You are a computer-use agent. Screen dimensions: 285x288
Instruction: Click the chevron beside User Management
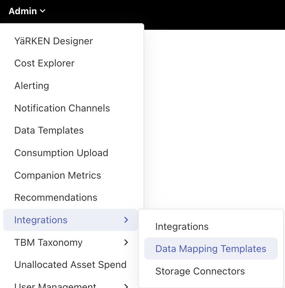click(126, 286)
